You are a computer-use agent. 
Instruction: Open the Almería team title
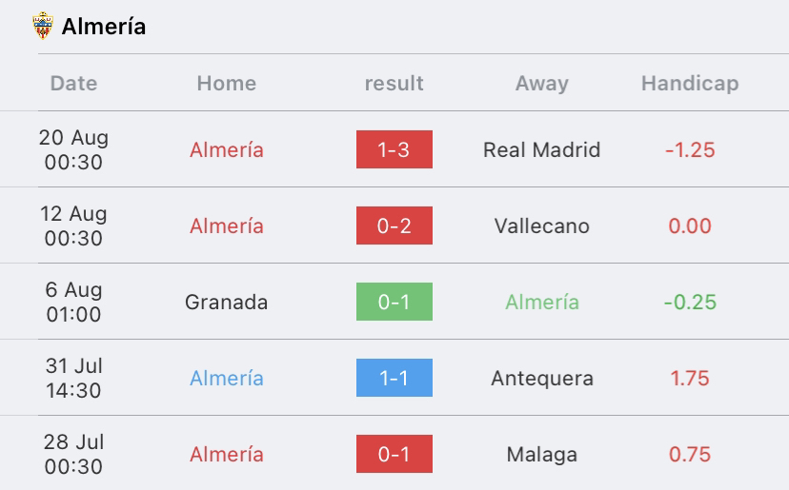(x=104, y=26)
